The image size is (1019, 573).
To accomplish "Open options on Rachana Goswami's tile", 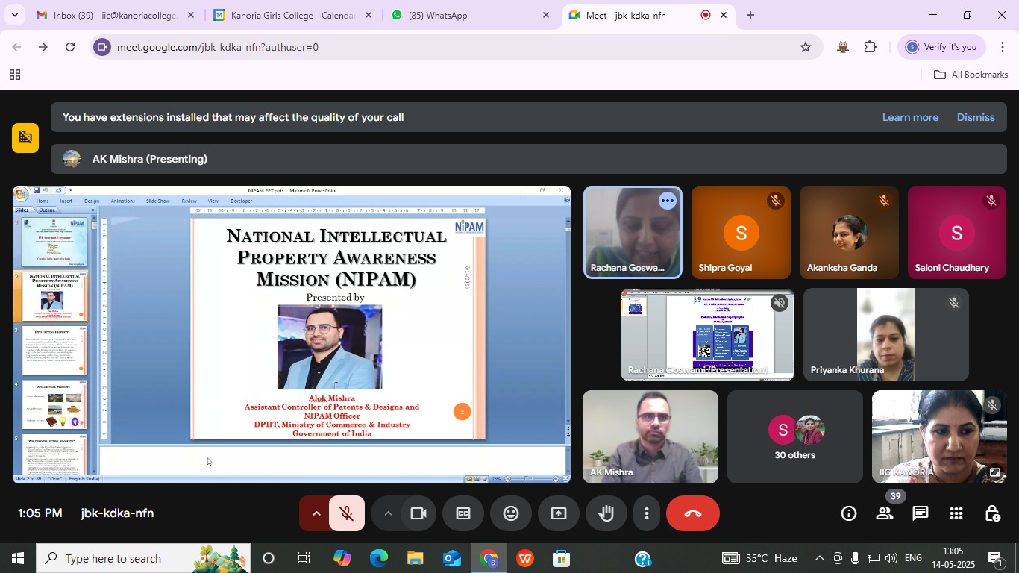I will coord(667,201).
